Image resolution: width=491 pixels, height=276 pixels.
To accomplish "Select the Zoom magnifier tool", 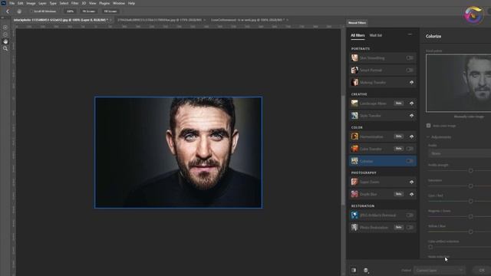I will pos(5,48).
